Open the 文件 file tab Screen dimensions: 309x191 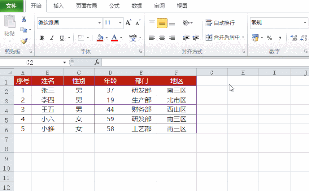pos(11,6)
